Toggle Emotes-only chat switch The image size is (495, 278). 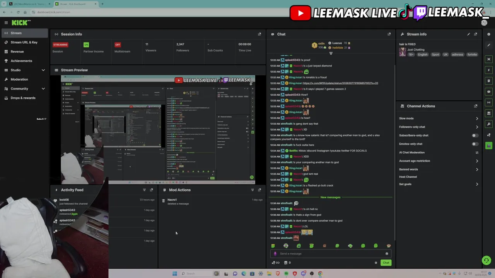coord(475,144)
